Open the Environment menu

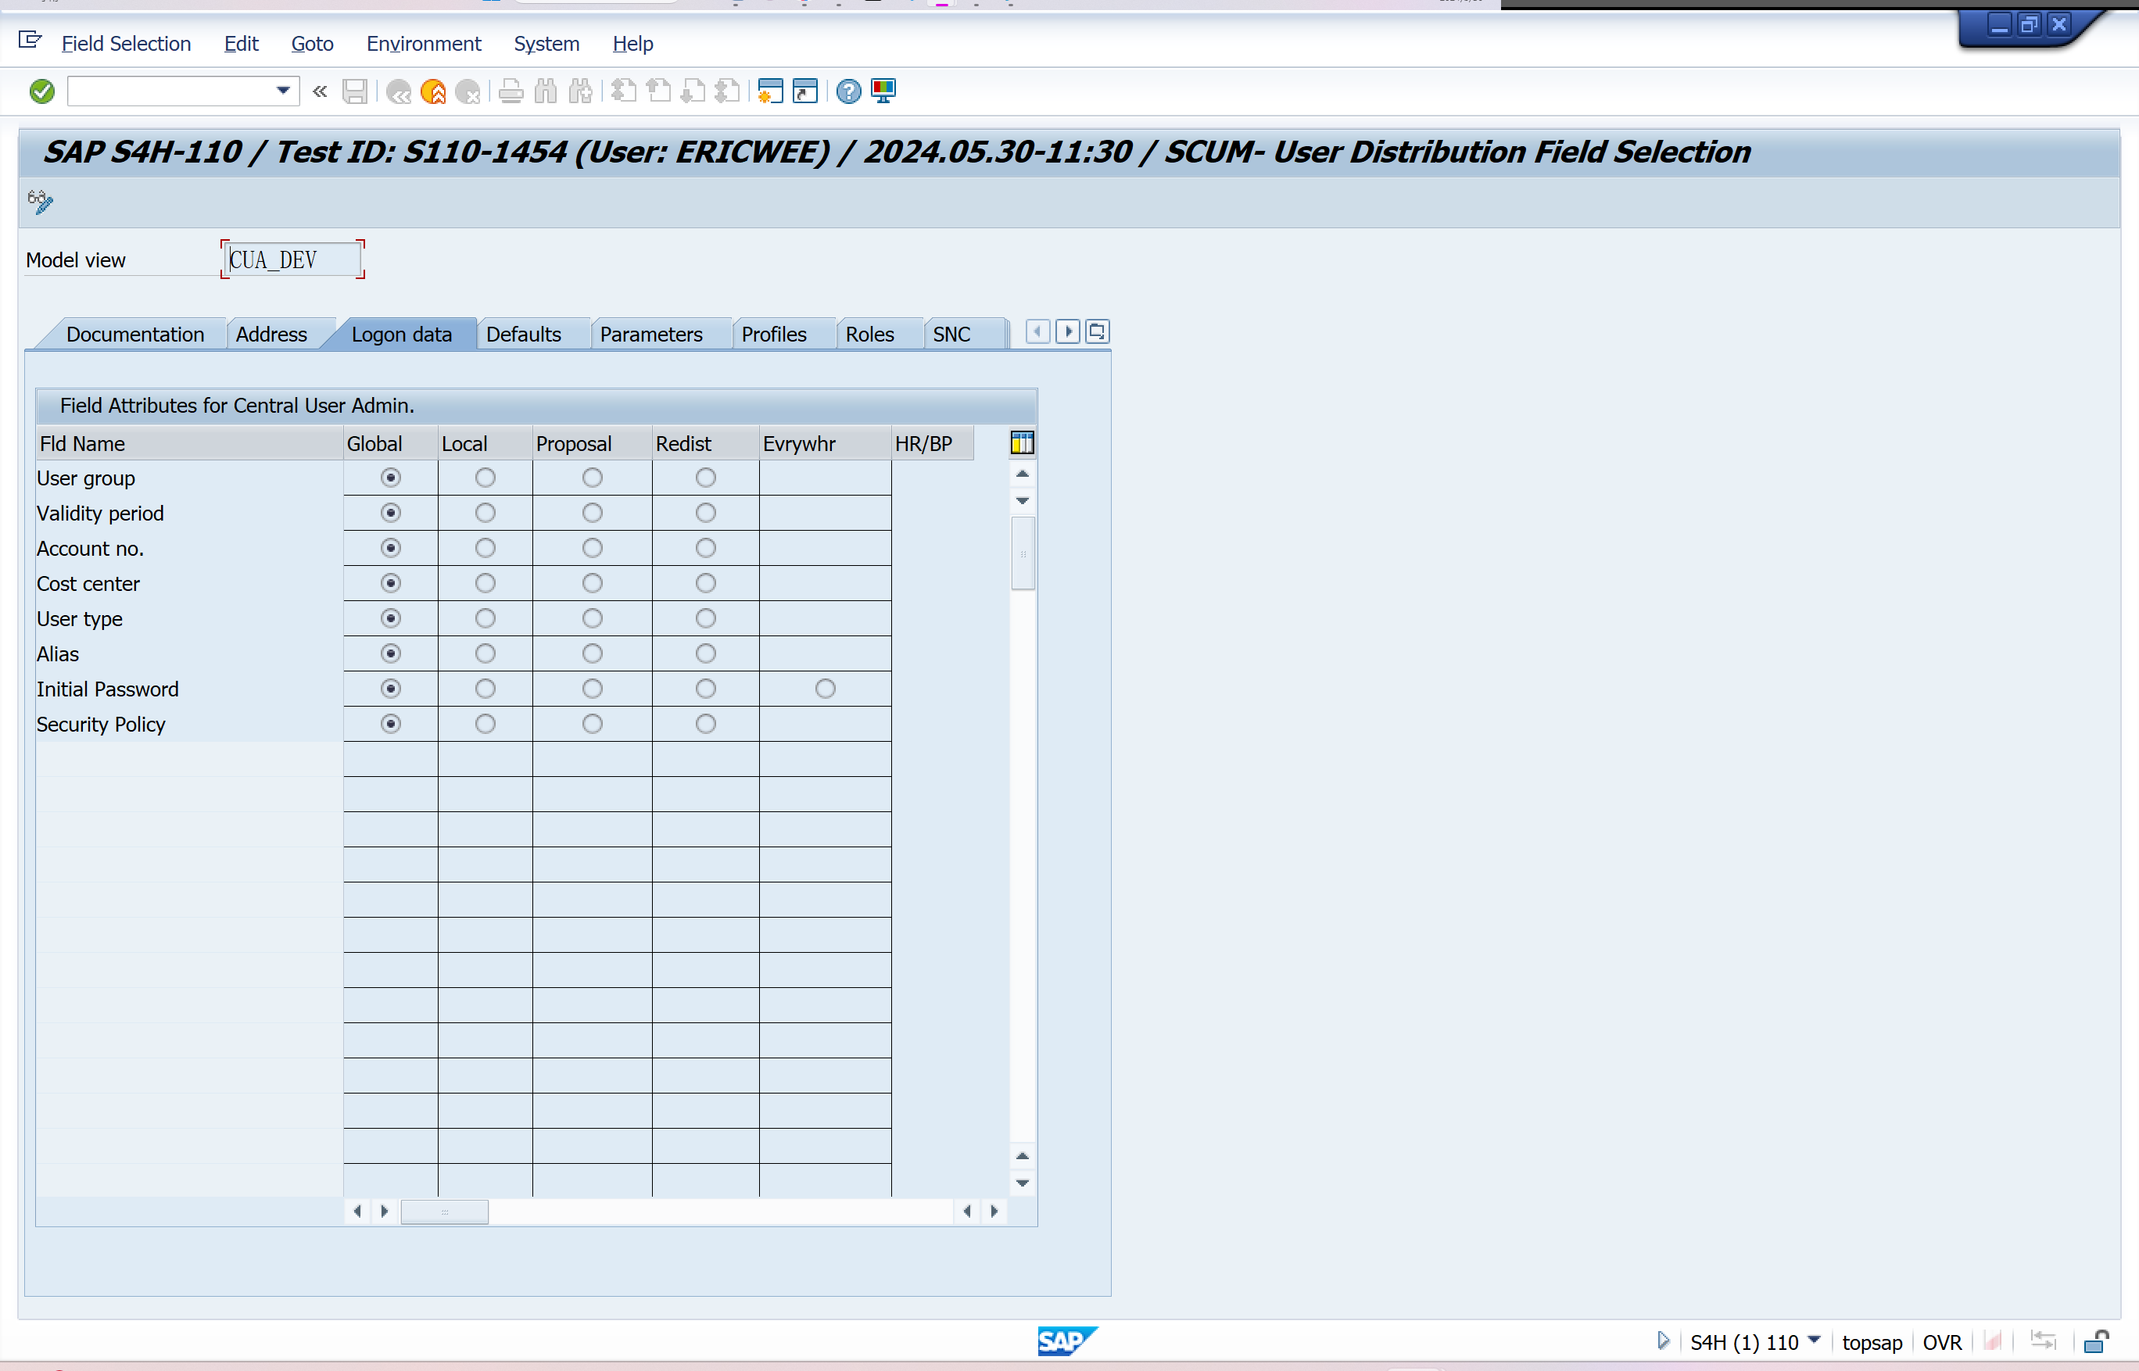click(x=423, y=44)
